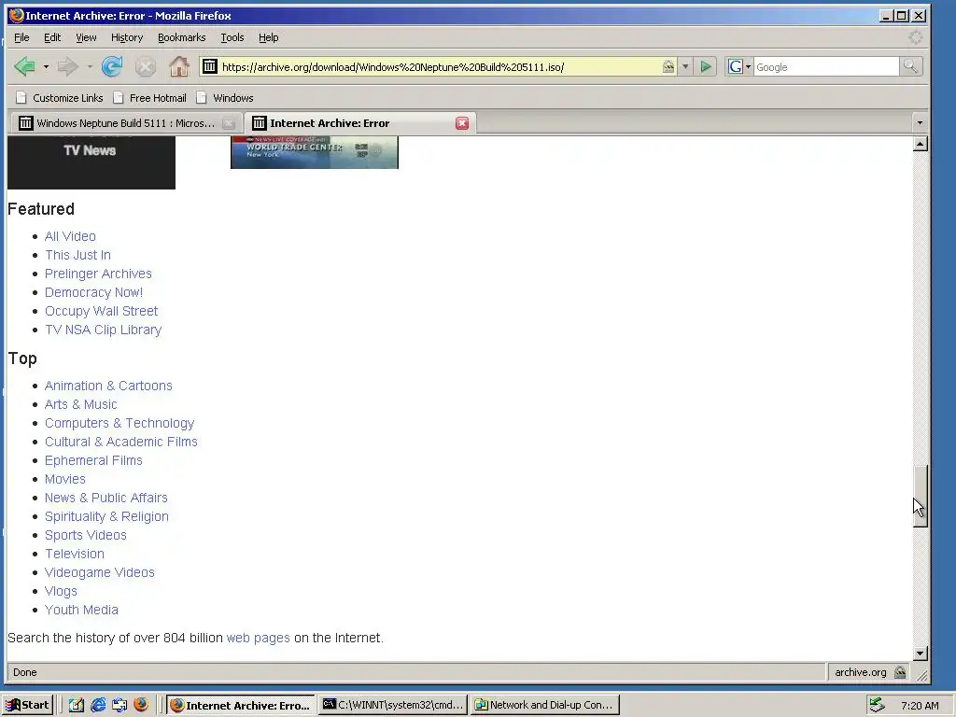Open the View menu
The image size is (956, 717).
click(86, 37)
